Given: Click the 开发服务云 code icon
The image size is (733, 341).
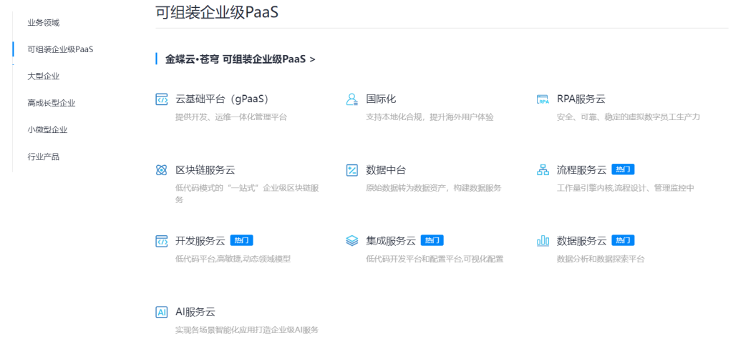Looking at the screenshot, I should click(161, 241).
